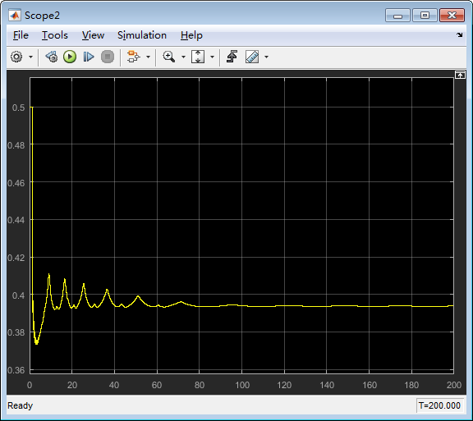Screen dimensions: 473x421
Task: Expand dropdown arrow beside gear icon
Action: pyautogui.click(x=30, y=57)
